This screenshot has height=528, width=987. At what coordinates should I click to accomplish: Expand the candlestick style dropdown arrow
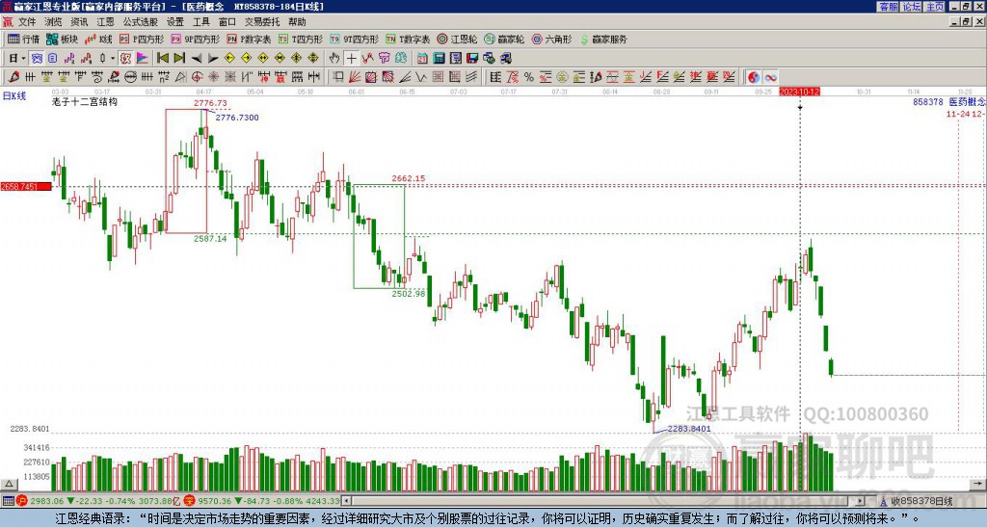(112, 59)
